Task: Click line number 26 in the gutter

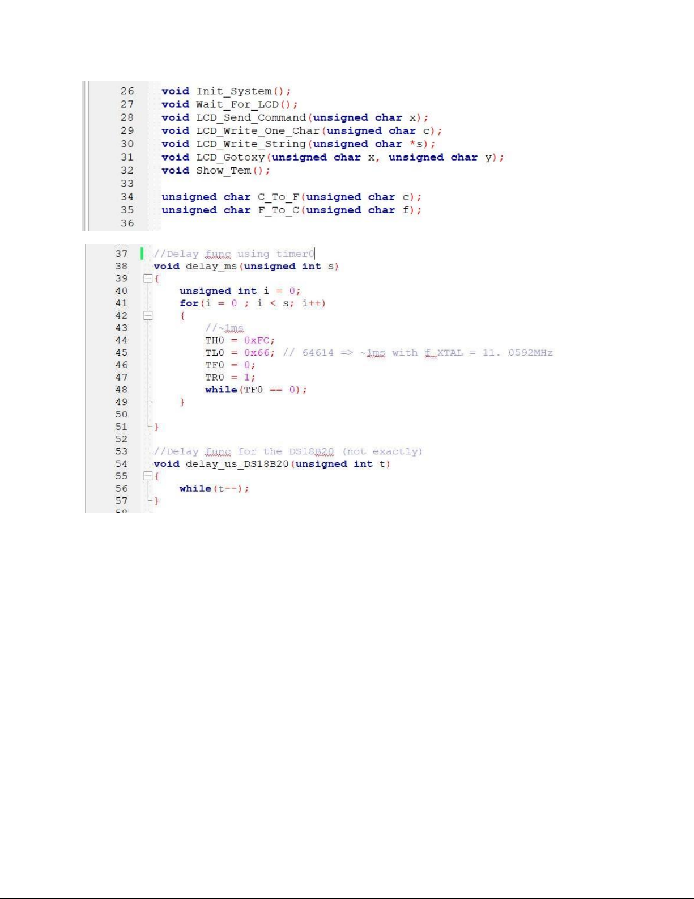Action: click(x=127, y=91)
